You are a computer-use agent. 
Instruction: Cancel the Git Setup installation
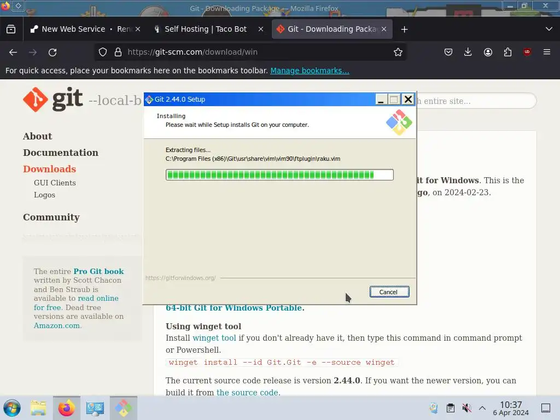pyautogui.click(x=389, y=292)
